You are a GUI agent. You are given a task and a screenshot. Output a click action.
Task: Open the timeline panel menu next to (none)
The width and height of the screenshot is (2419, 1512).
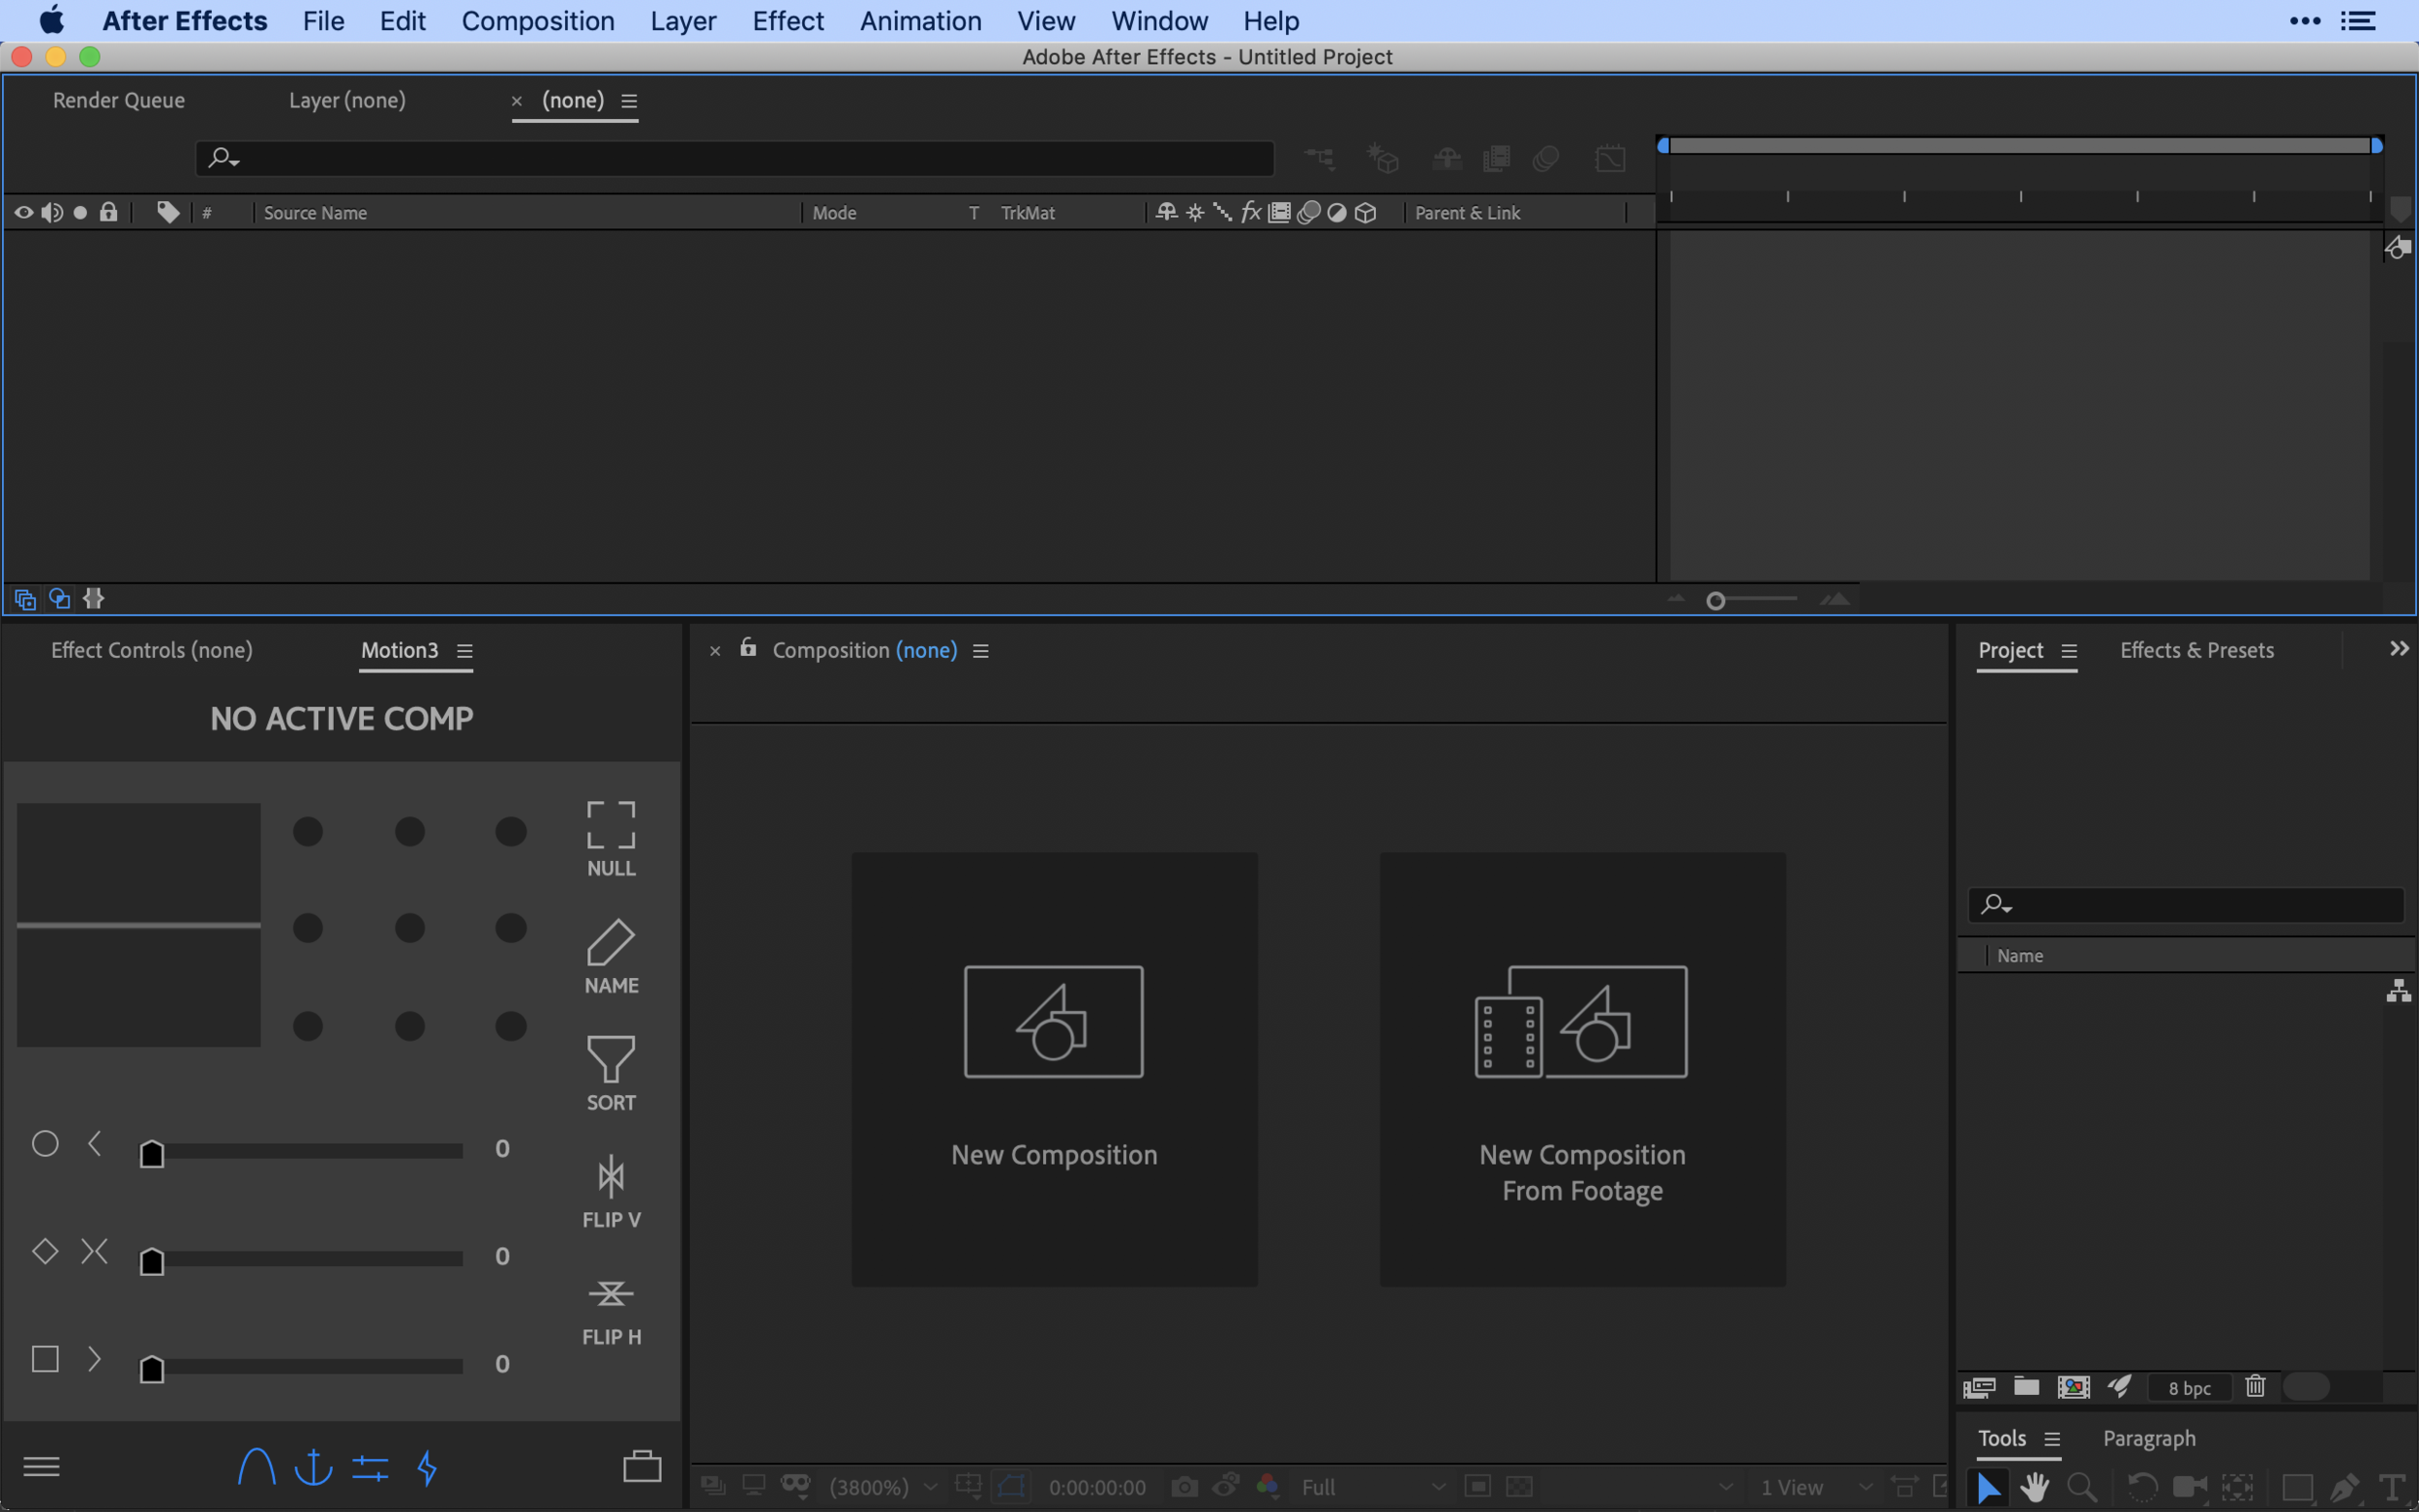click(629, 101)
